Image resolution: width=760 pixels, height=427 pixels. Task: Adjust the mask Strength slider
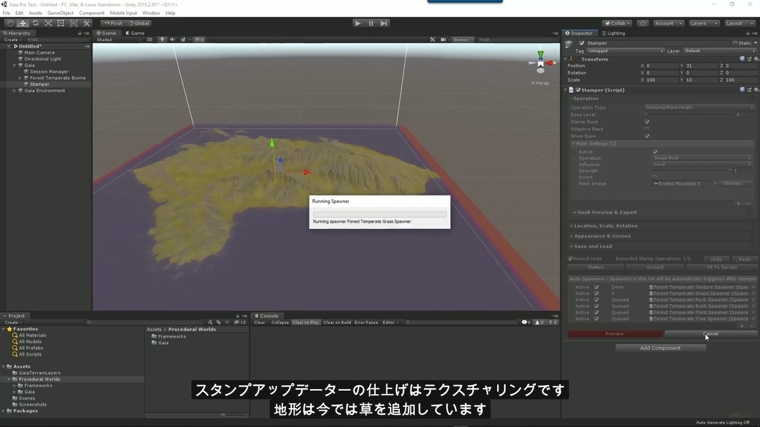[x=691, y=171]
